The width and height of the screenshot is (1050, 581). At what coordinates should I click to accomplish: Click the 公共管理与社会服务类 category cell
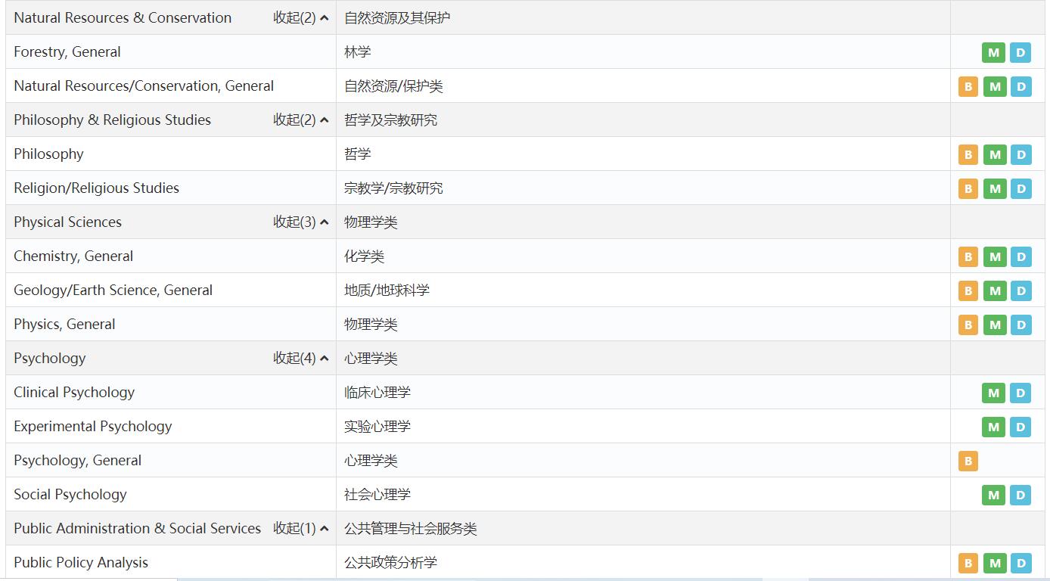(x=643, y=528)
